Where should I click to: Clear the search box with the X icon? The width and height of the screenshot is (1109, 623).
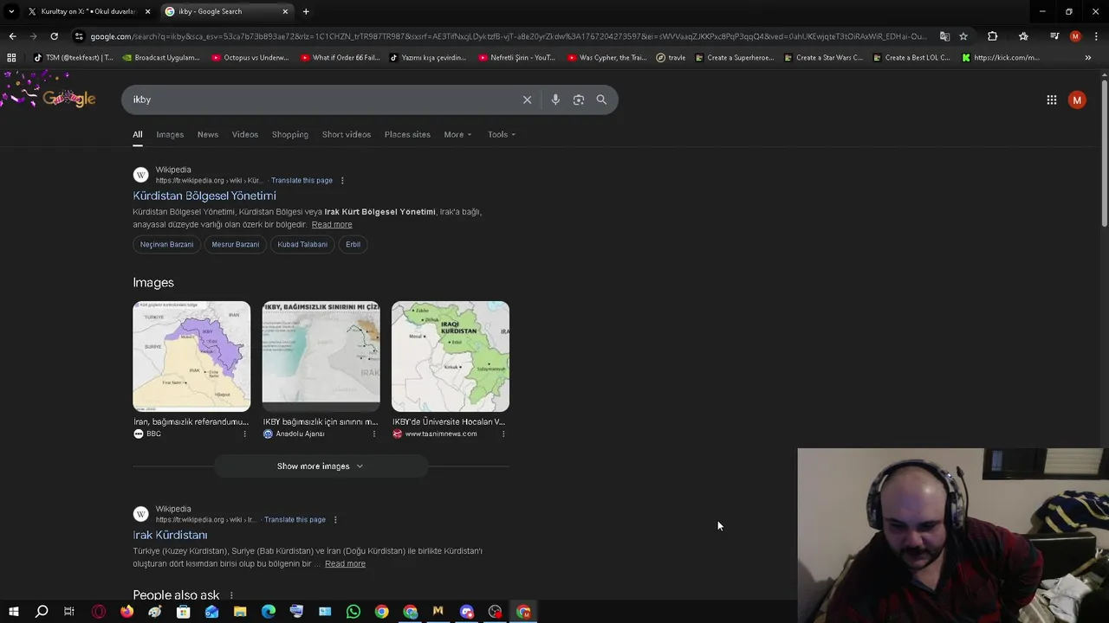pos(527,100)
